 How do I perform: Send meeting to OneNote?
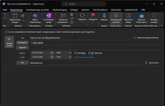[x=48, y=16]
